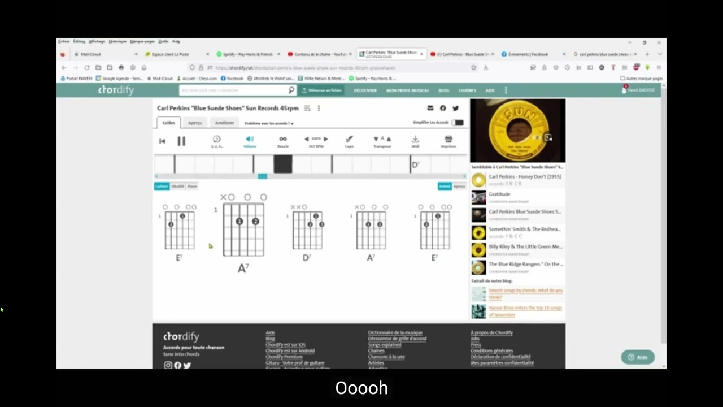Toggle the Simplifier Les Accords switch
Image resolution: width=723 pixels, height=407 pixels.
(x=458, y=123)
